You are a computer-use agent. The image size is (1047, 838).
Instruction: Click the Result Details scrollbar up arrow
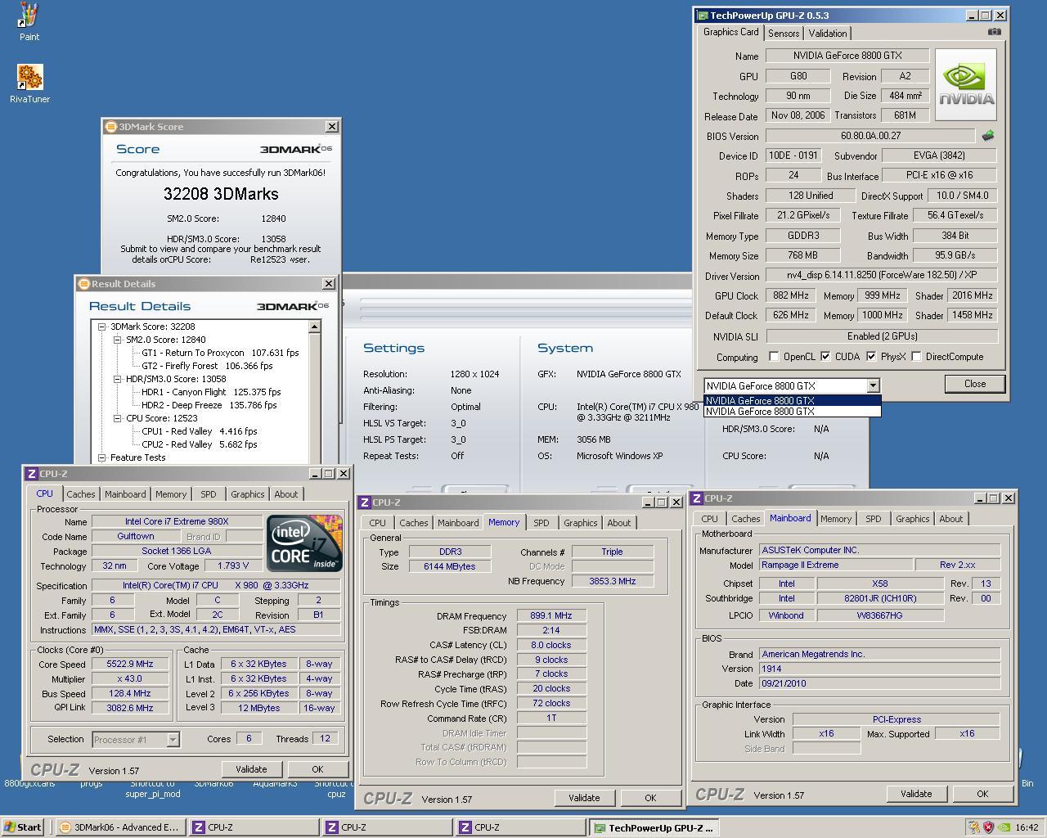pyautogui.click(x=315, y=327)
